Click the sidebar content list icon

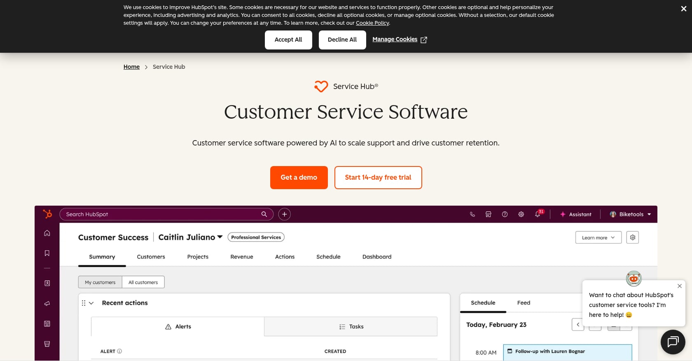47,323
